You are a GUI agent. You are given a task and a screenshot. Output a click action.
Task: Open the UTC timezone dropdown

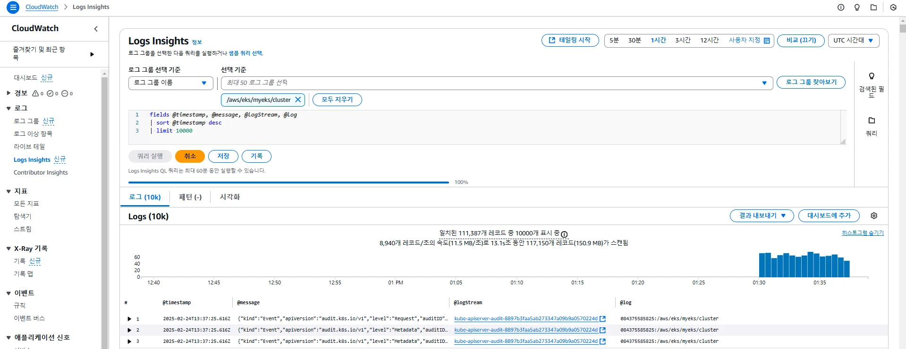coord(854,41)
